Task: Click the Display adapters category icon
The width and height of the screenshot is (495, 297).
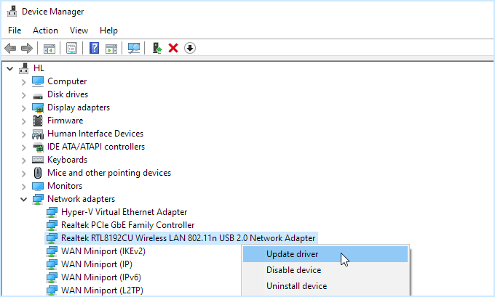Action: (38, 107)
